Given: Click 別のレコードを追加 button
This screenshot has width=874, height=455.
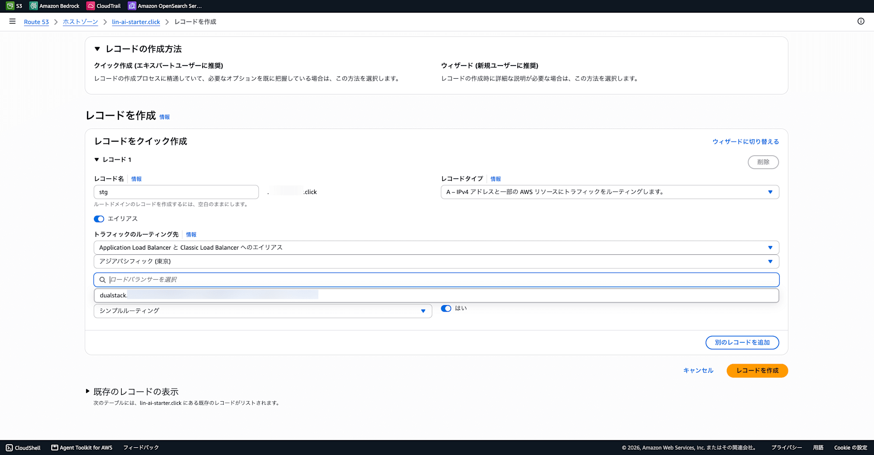Looking at the screenshot, I should tap(742, 343).
